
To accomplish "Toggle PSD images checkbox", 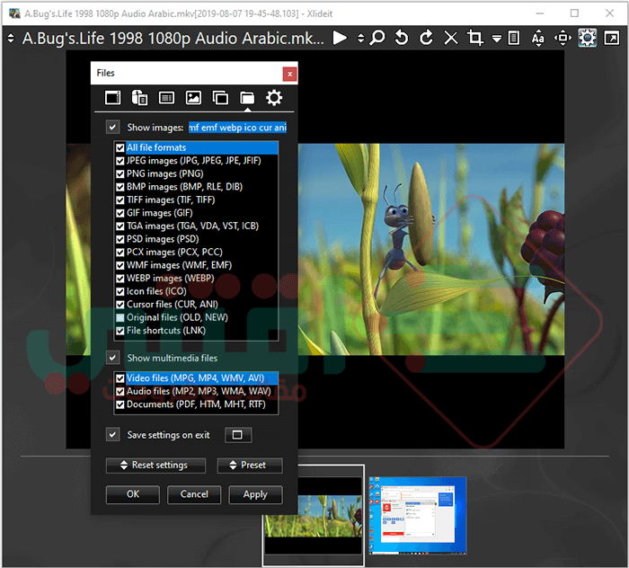I will coord(120,239).
